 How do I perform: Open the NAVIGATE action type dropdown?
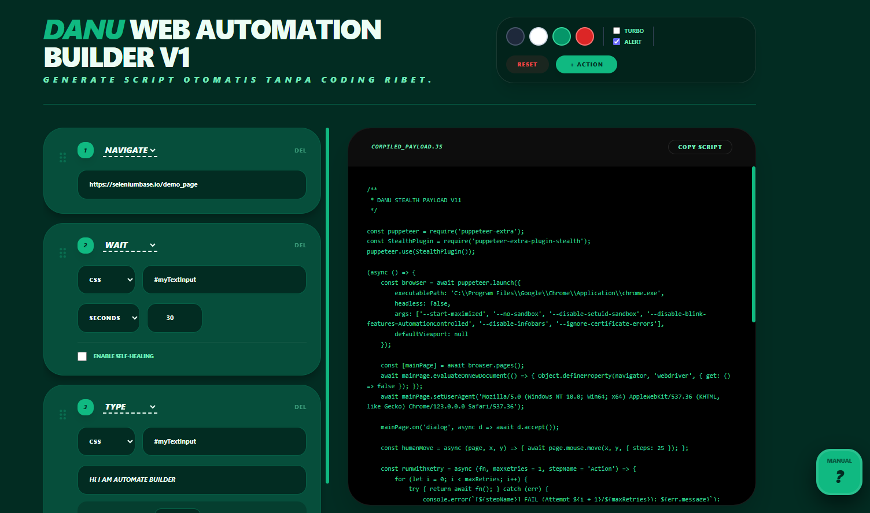pos(130,150)
